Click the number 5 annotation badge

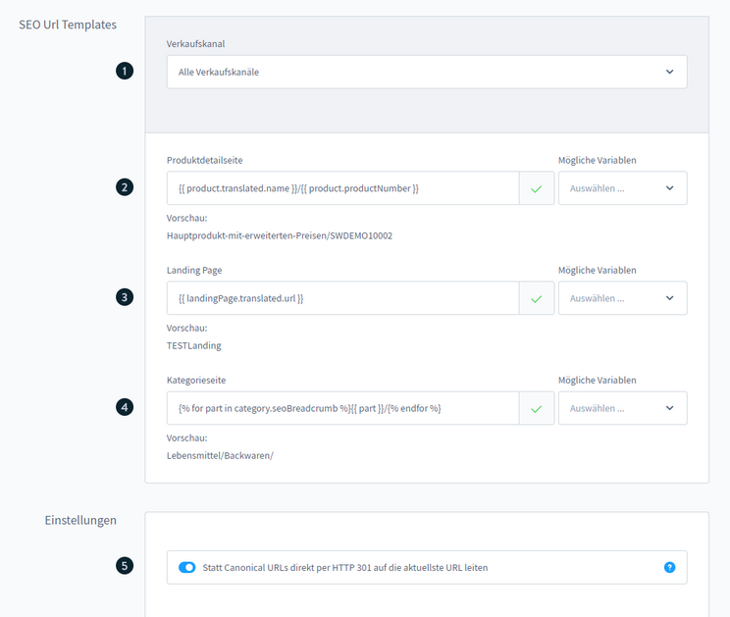(x=124, y=565)
